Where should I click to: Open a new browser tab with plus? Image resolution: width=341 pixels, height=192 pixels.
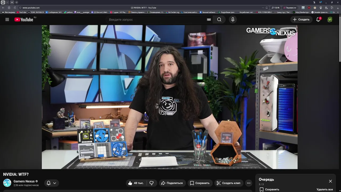click(17, 2)
